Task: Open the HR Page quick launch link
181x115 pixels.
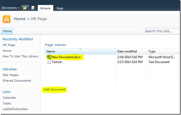Action: click(9, 45)
